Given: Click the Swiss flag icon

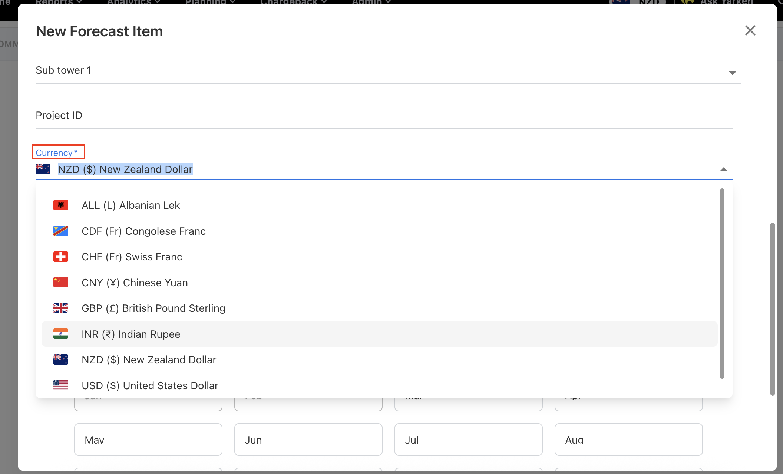Looking at the screenshot, I should click(60, 257).
